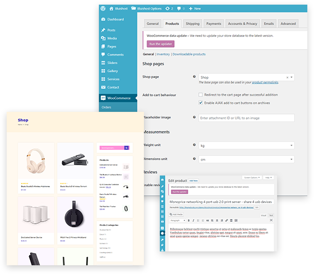Open the streaming stick remote product image
314x274 pixels.
click(x=75, y=161)
